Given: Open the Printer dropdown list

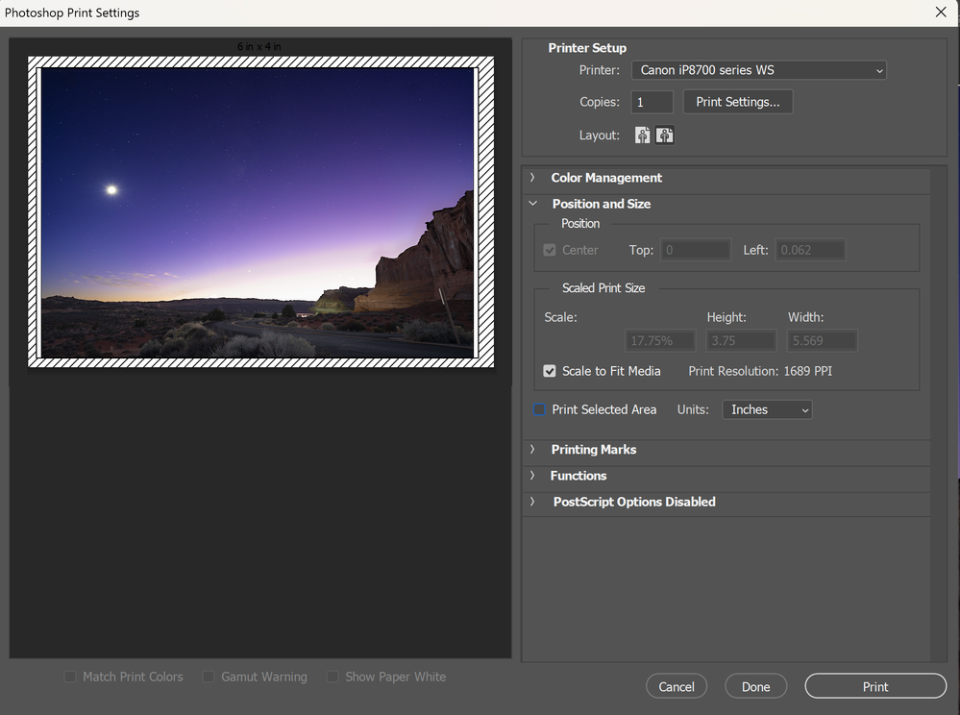Looking at the screenshot, I should click(x=758, y=70).
